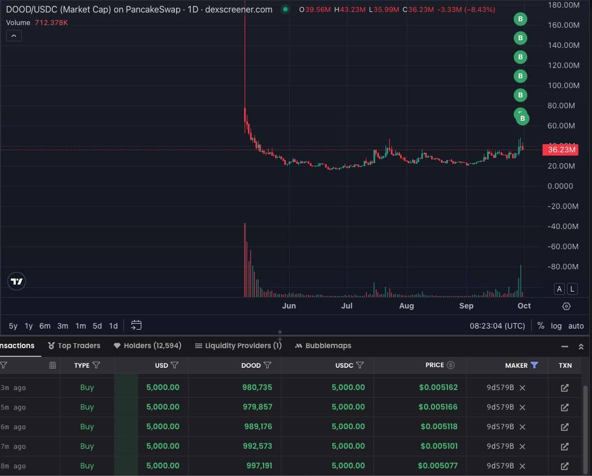Viewport: 592px width, 476px height.
Task: Set chart range to 3m
Action: (63, 326)
